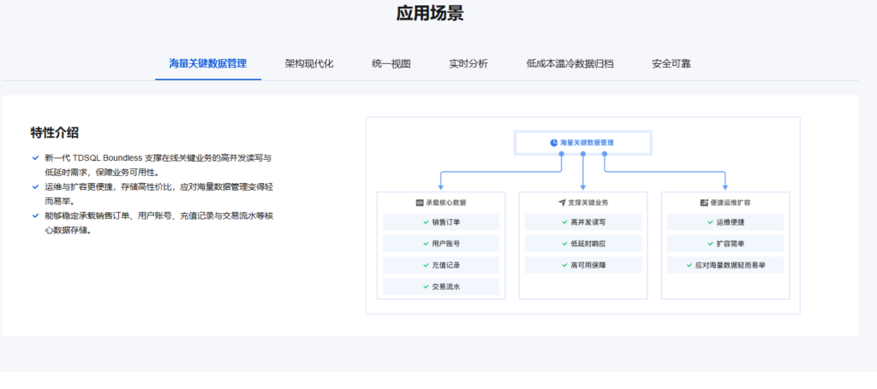Click the 便捷运维扩容 column heading
877x389 pixels.
730,203
